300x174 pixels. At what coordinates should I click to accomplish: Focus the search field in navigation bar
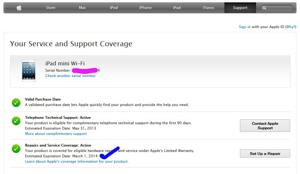point(277,8)
